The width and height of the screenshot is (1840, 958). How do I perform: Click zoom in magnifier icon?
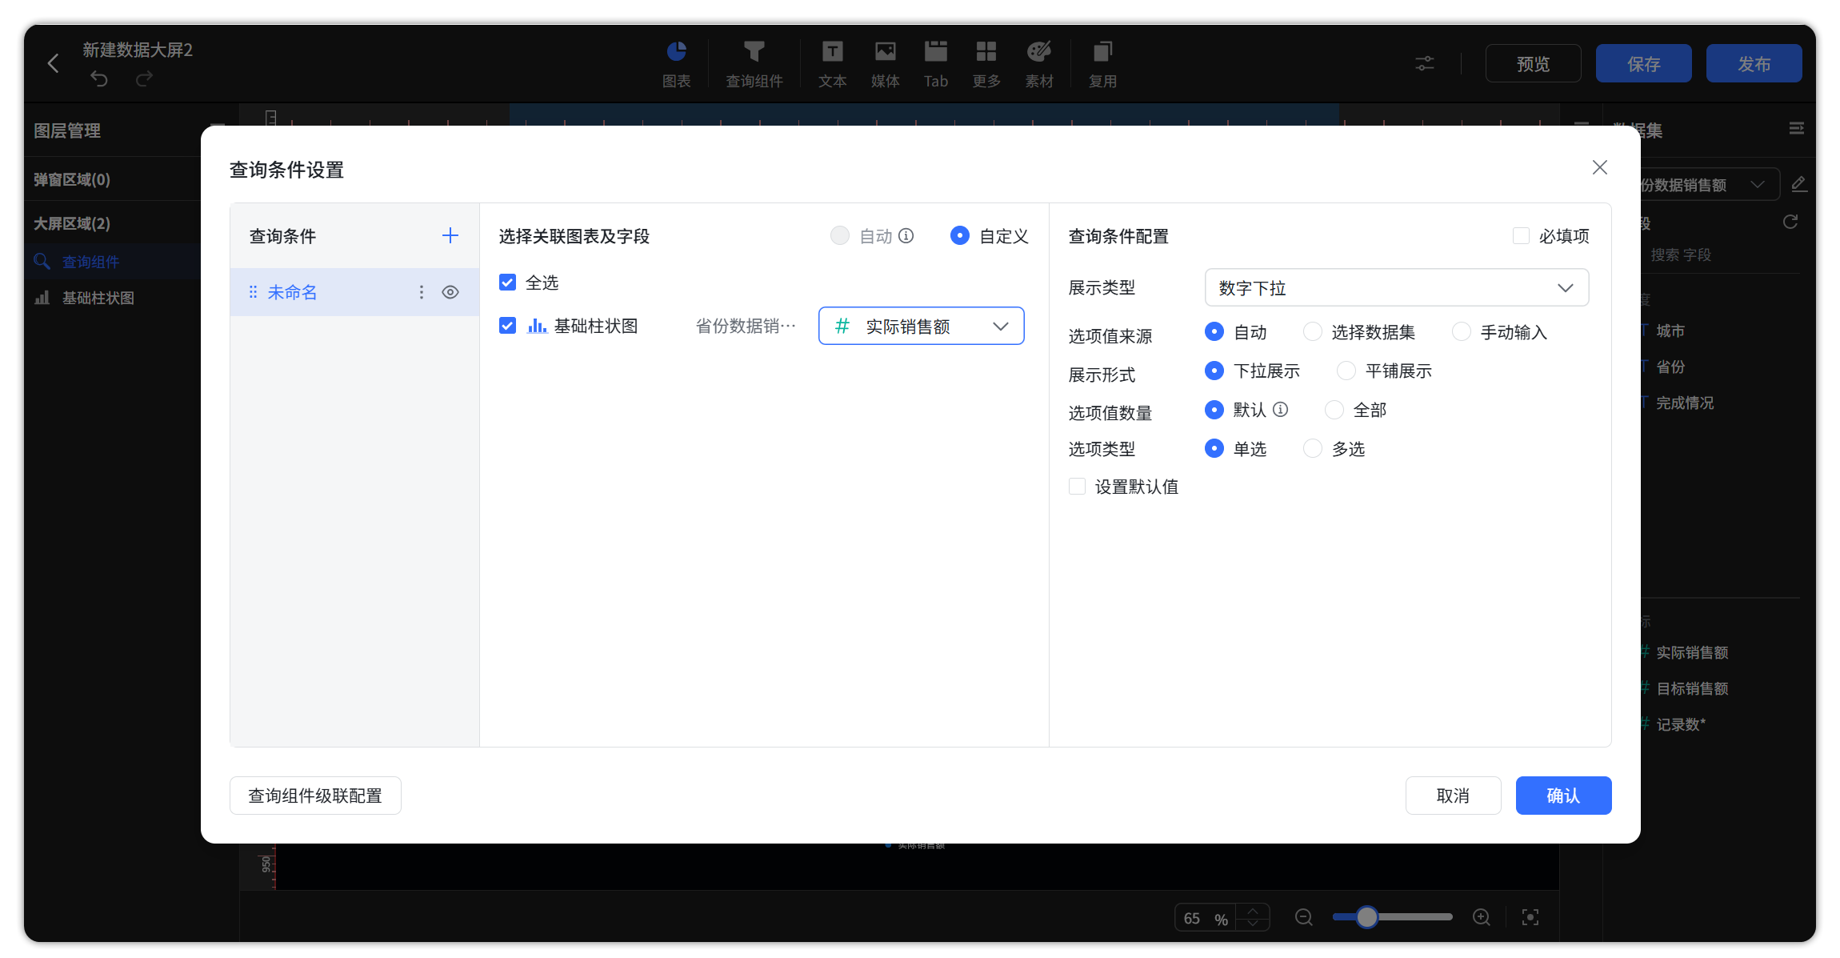click(1481, 917)
